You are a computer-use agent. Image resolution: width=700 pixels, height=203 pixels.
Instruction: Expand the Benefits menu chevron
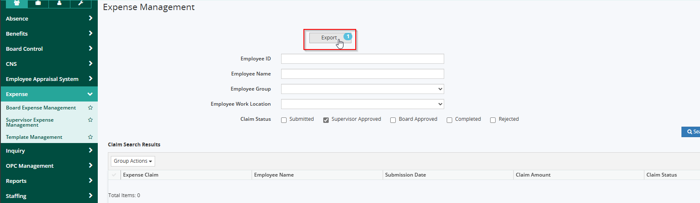tap(90, 33)
